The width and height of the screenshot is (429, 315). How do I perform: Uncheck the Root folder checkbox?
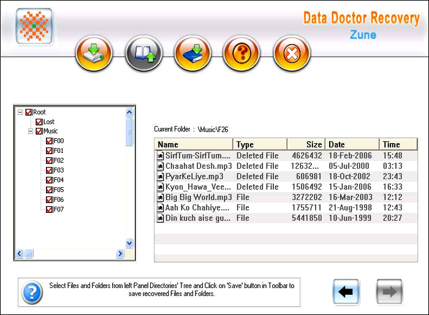[29, 113]
